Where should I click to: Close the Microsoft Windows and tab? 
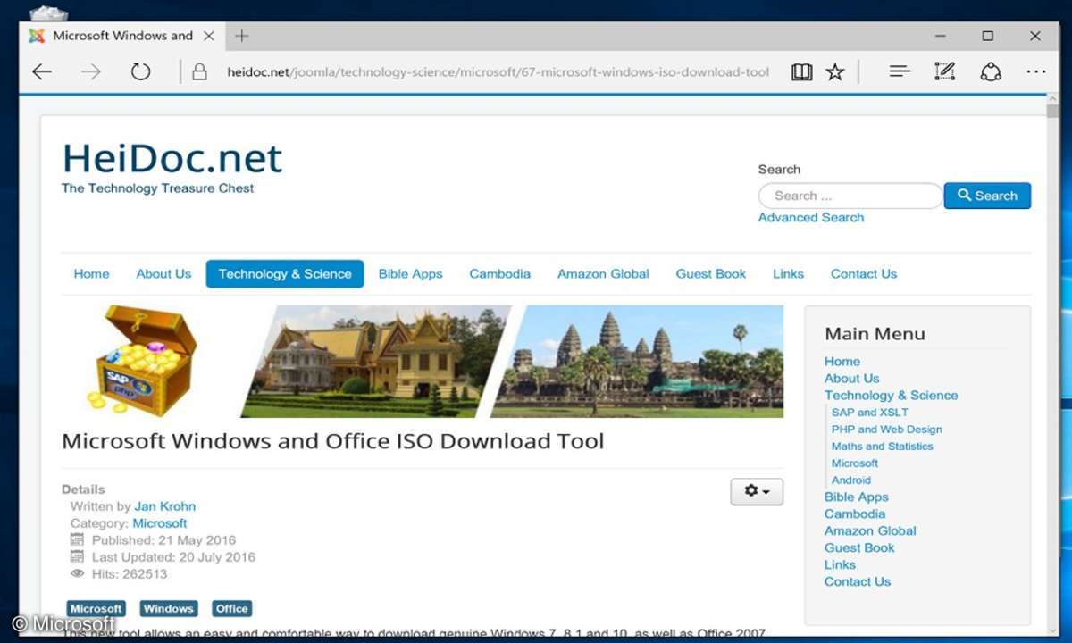click(x=208, y=36)
